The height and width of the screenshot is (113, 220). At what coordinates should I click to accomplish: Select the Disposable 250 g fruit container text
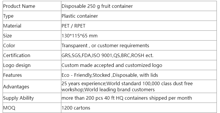point(97,6)
